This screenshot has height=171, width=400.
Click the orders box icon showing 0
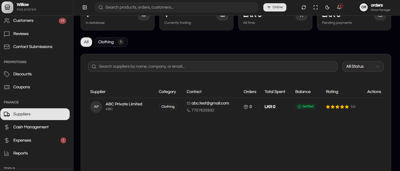(x=246, y=107)
